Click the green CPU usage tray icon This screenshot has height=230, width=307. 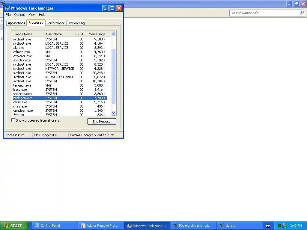[279, 226]
